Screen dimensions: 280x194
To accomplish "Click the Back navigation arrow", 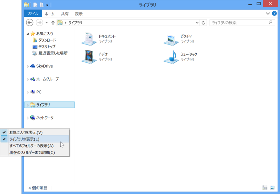I will [x=30, y=22].
